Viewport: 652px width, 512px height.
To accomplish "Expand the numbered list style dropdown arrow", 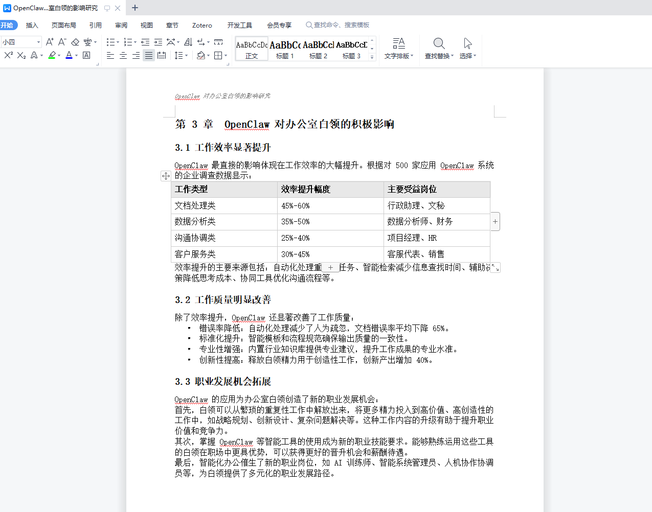I will tap(135, 42).
